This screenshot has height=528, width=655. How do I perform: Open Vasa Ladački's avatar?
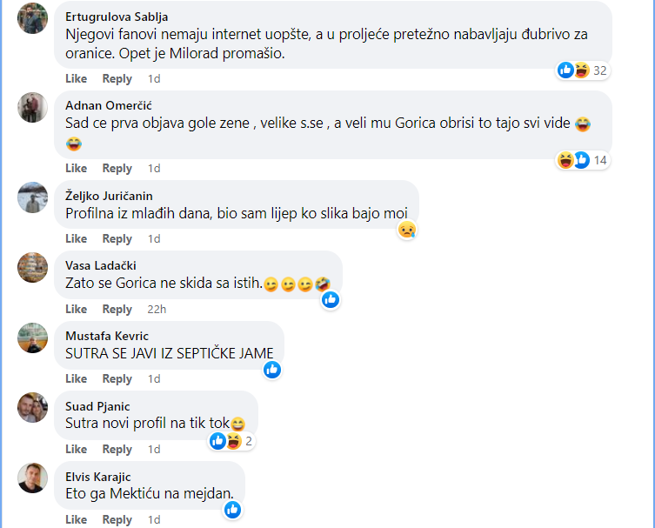pos(33,267)
